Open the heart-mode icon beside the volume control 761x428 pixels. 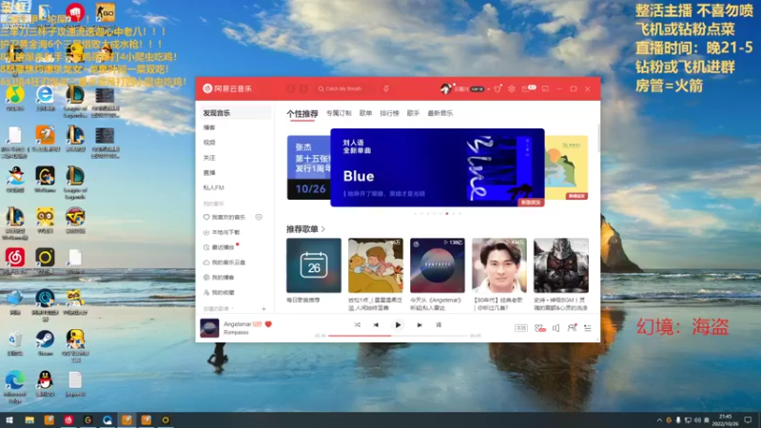click(539, 328)
